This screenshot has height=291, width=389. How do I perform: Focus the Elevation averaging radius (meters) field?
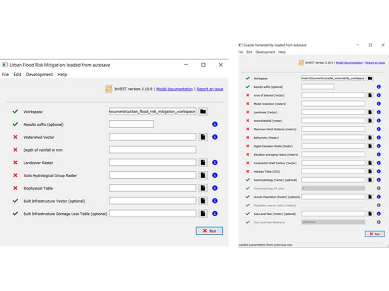333,155
